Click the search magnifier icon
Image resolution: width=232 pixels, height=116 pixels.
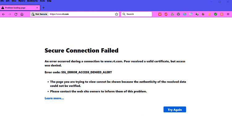pyautogui.click(x=124, y=14)
